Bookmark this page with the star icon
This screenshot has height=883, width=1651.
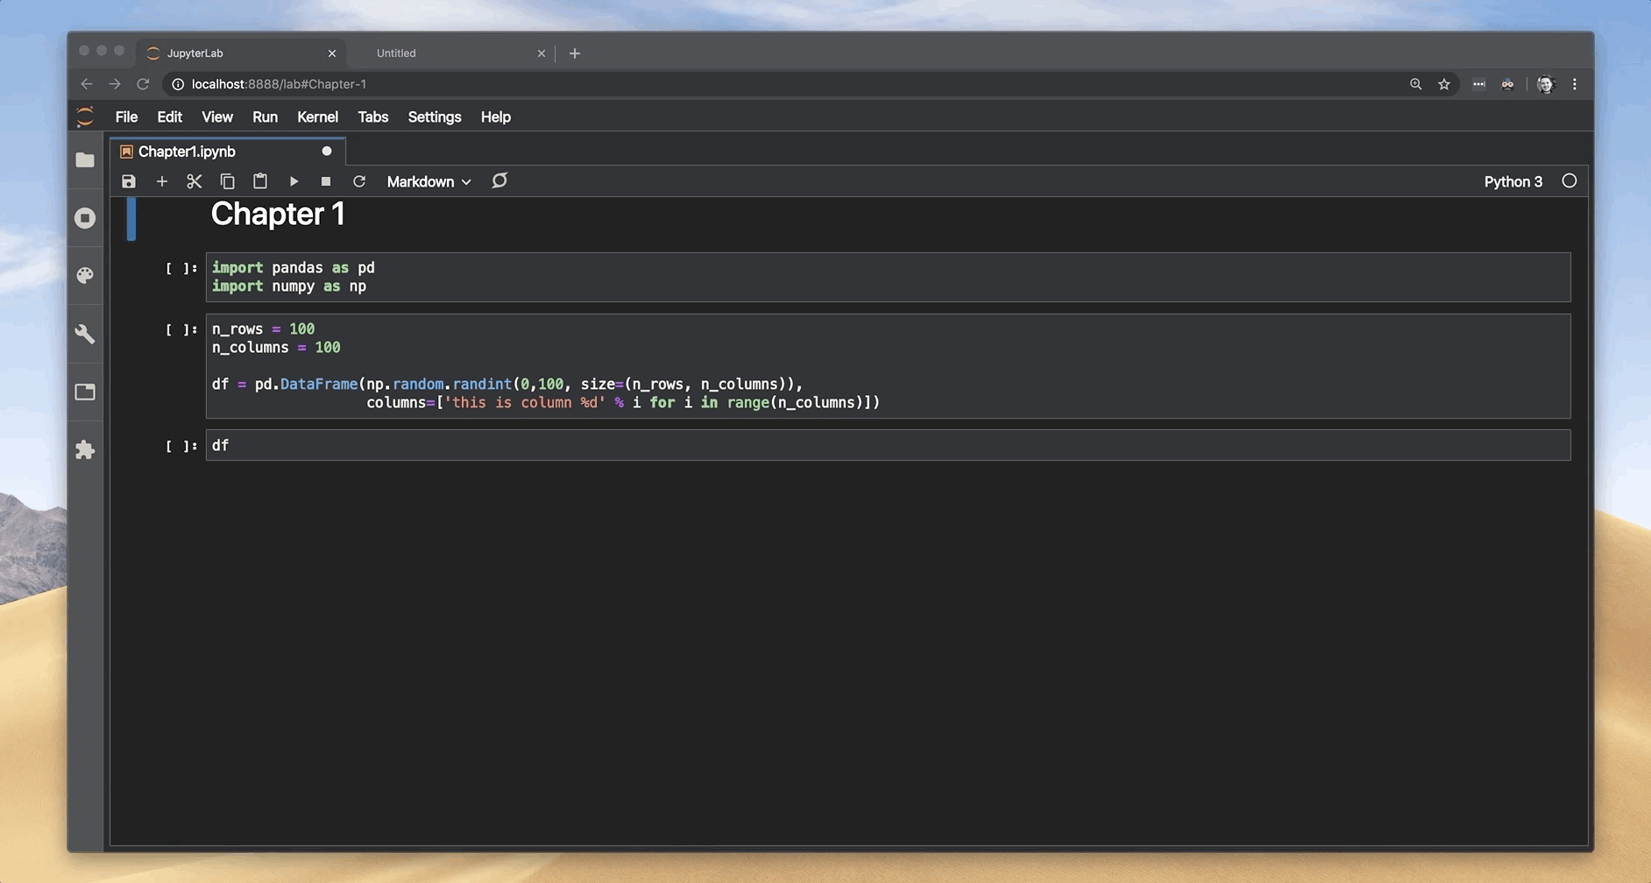(x=1444, y=84)
